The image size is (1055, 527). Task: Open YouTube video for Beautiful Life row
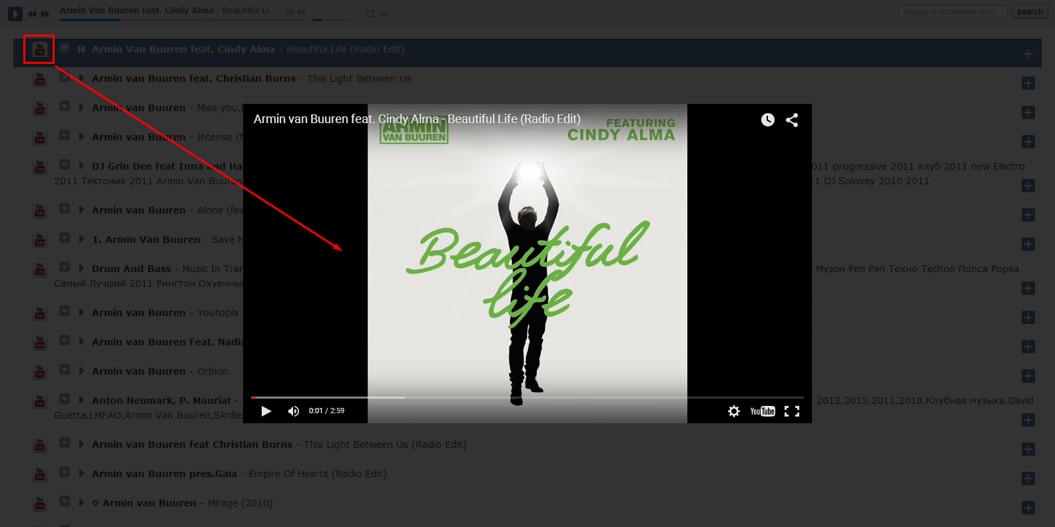point(39,50)
